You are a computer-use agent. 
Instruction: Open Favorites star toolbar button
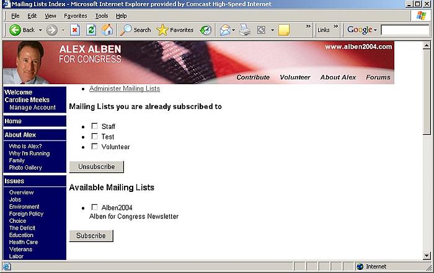(175, 30)
